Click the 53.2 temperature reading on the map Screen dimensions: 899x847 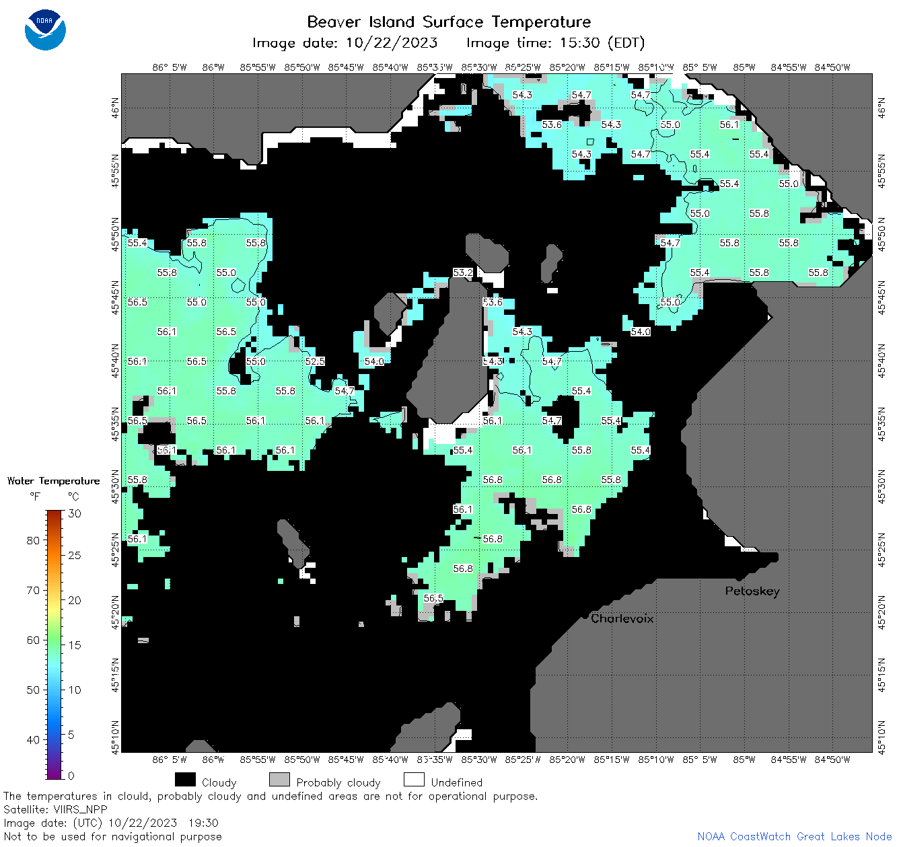(x=463, y=272)
